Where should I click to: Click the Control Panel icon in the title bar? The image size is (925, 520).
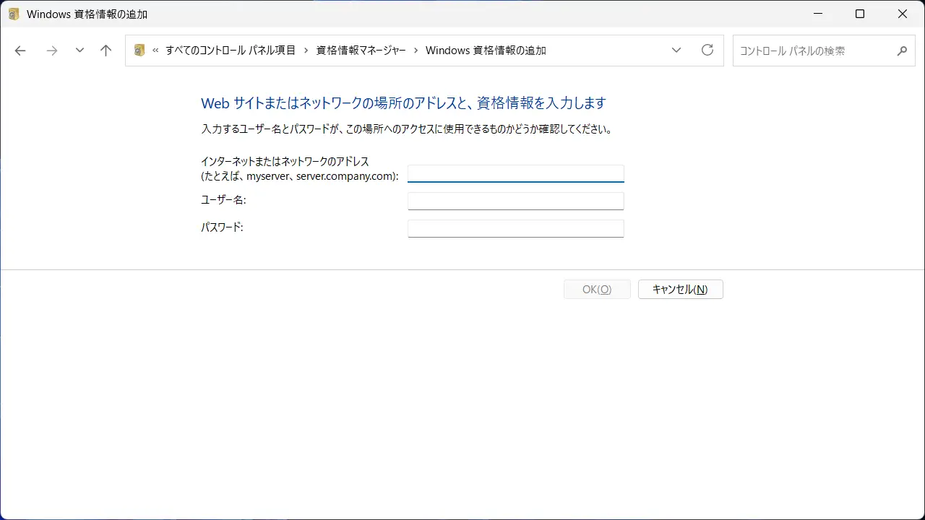[x=13, y=13]
